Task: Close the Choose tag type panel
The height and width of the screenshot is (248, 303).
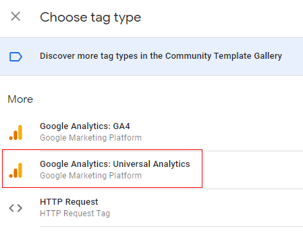Action: coord(16,16)
